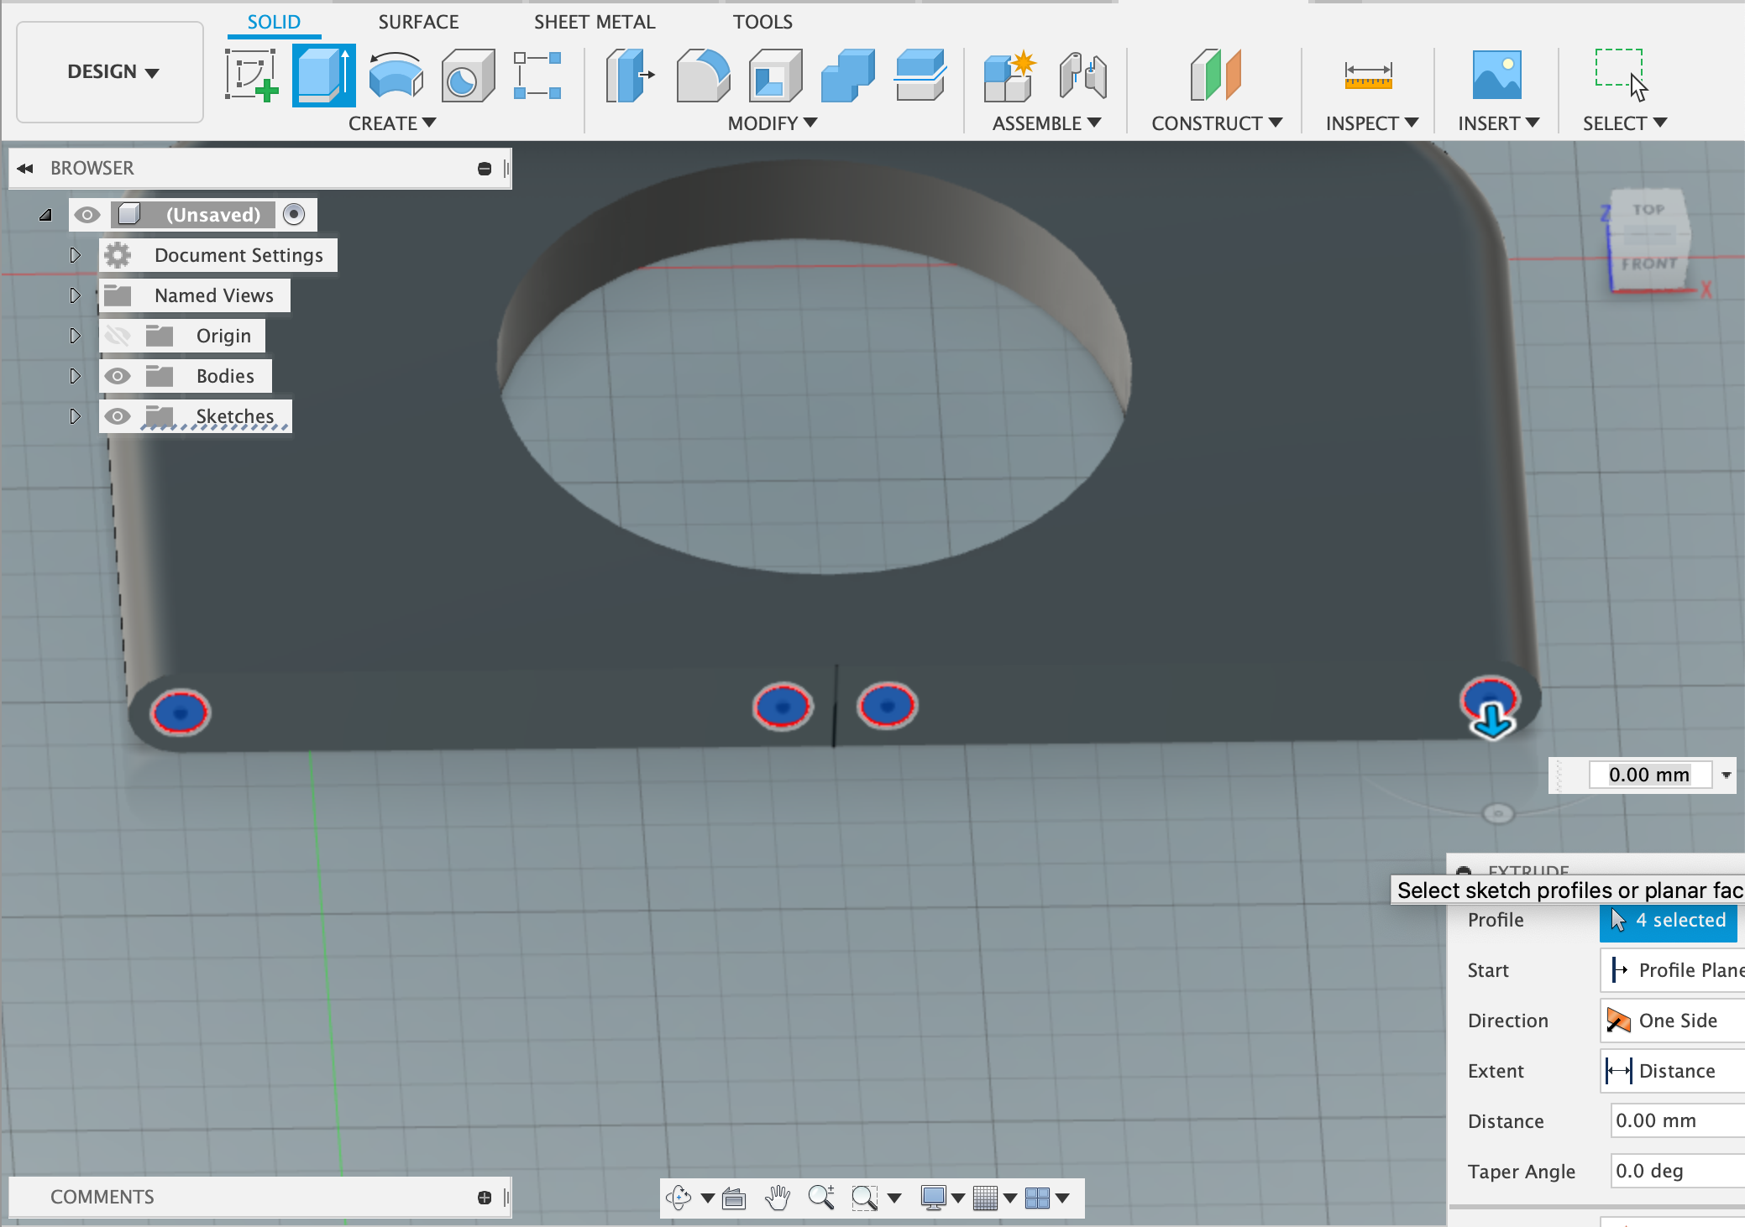Select the Pan tool in navigation bar
The image size is (1745, 1227).
775,1198
